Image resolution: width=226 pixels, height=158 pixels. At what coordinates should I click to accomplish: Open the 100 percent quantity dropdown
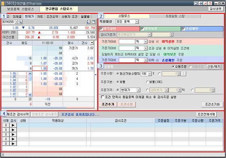click(x=150, y=74)
